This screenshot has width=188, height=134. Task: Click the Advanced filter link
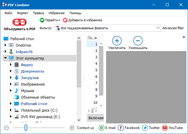coord(173,28)
